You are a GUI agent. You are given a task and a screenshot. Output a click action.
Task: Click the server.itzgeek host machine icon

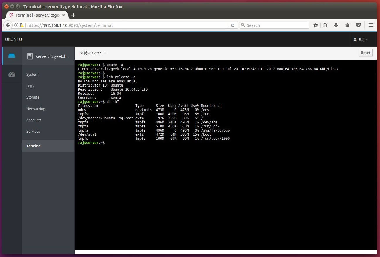tap(30, 56)
